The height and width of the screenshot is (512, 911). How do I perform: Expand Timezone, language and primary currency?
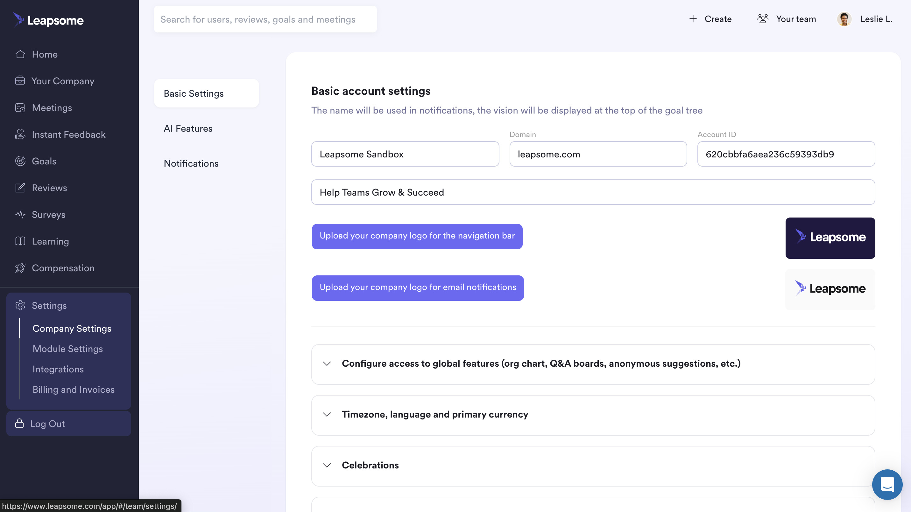(x=593, y=415)
